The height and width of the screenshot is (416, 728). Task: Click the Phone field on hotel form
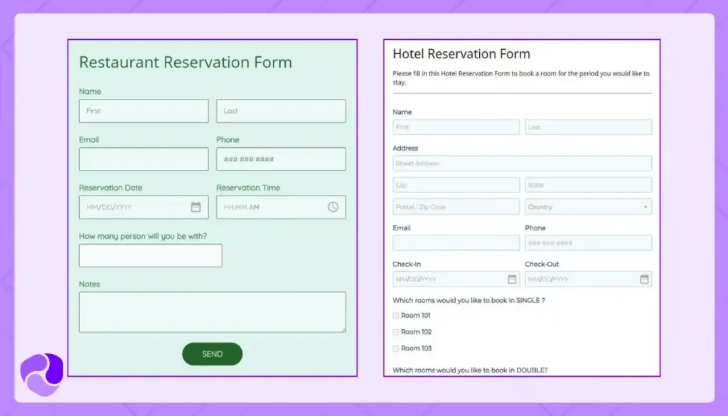(588, 242)
